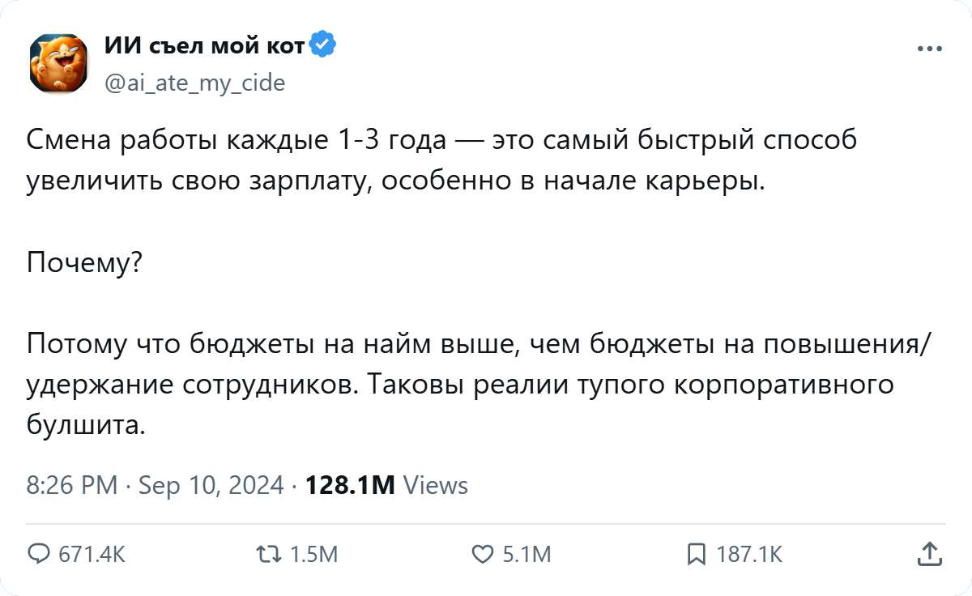Click the 671.4K replies count
972x596 pixels.
click(x=92, y=554)
